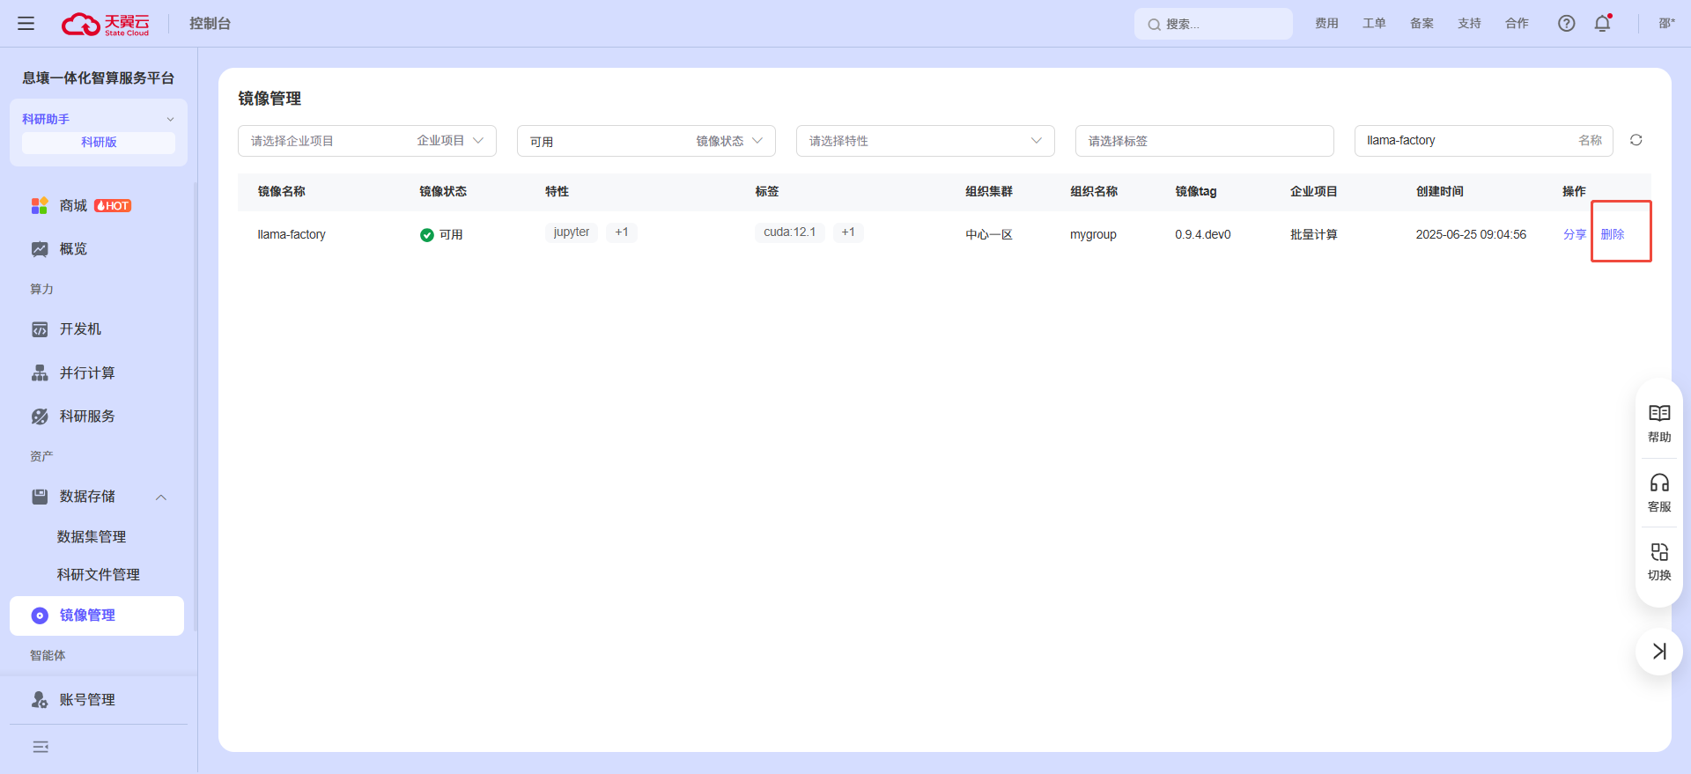Open 支持 in top navigation
The height and width of the screenshot is (774, 1691).
click(x=1469, y=24)
